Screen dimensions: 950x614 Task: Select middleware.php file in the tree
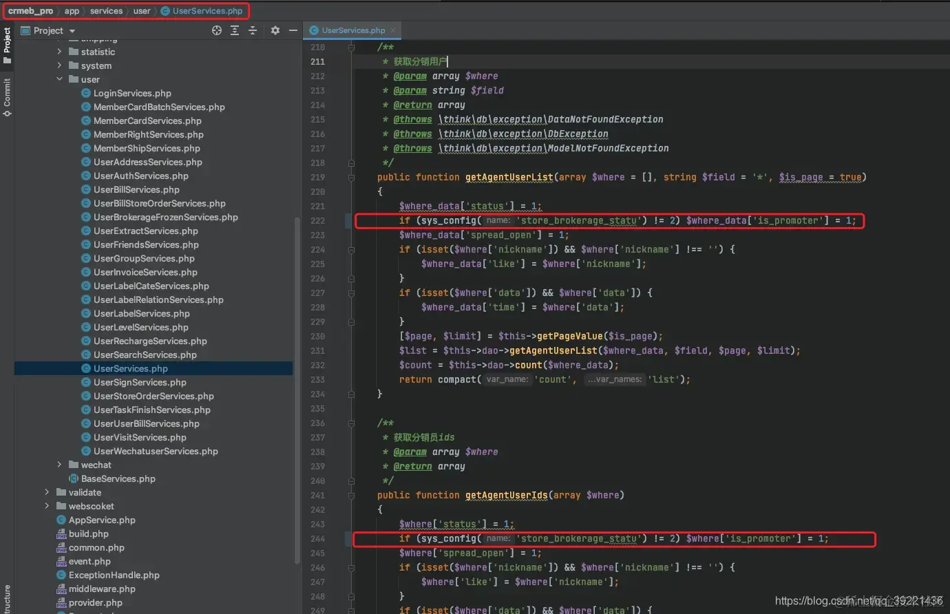[x=102, y=589]
